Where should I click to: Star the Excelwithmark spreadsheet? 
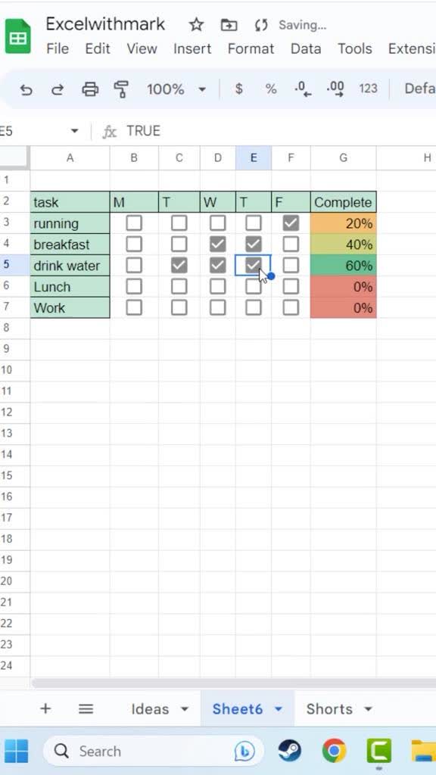click(195, 24)
